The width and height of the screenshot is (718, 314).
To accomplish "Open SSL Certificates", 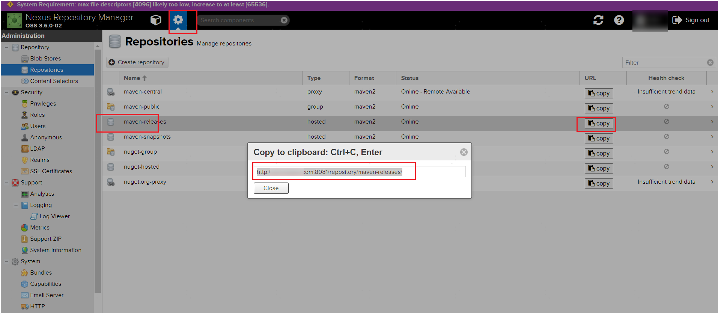I will [51, 171].
